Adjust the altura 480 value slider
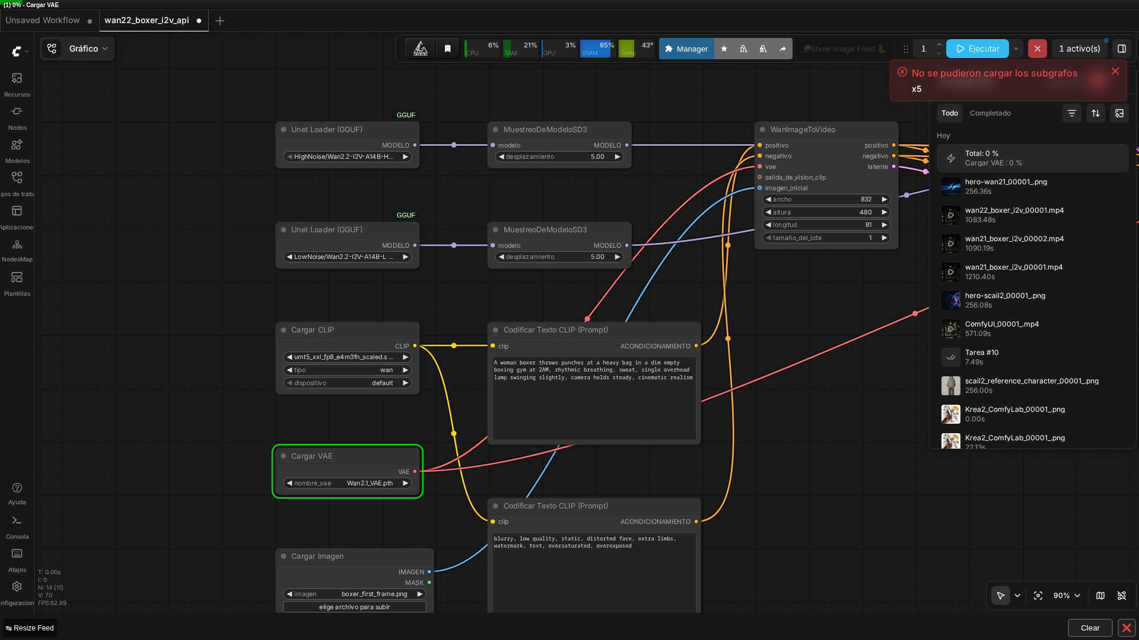 pos(826,212)
